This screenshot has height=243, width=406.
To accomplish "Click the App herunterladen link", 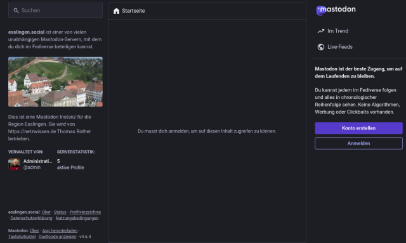I will (x=60, y=230).
